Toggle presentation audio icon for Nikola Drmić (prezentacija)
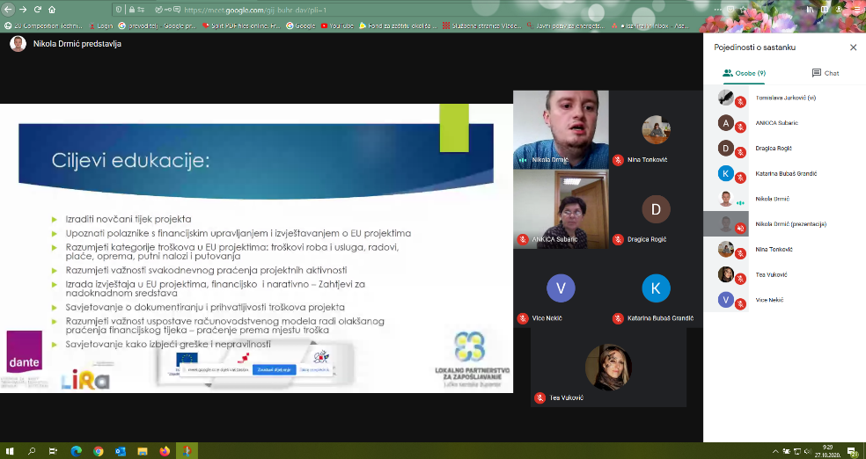Viewport: 866px width, 459px height. [x=740, y=228]
